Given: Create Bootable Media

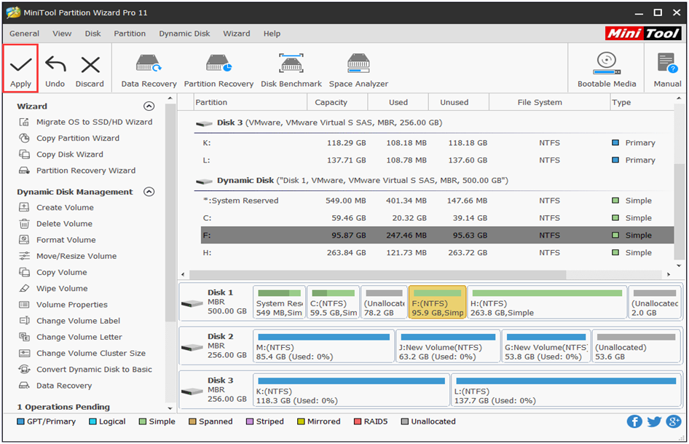Looking at the screenshot, I should (x=607, y=70).
